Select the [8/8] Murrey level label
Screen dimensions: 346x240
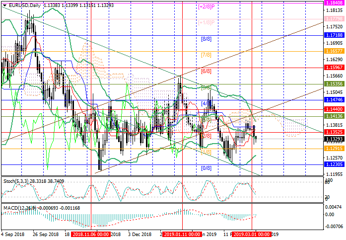pos(206,38)
